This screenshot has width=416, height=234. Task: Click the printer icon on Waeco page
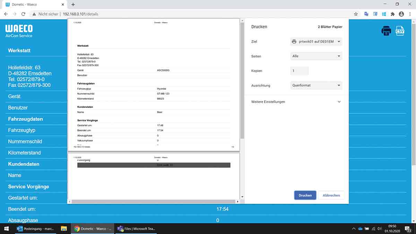pyautogui.click(x=386, y=31)
